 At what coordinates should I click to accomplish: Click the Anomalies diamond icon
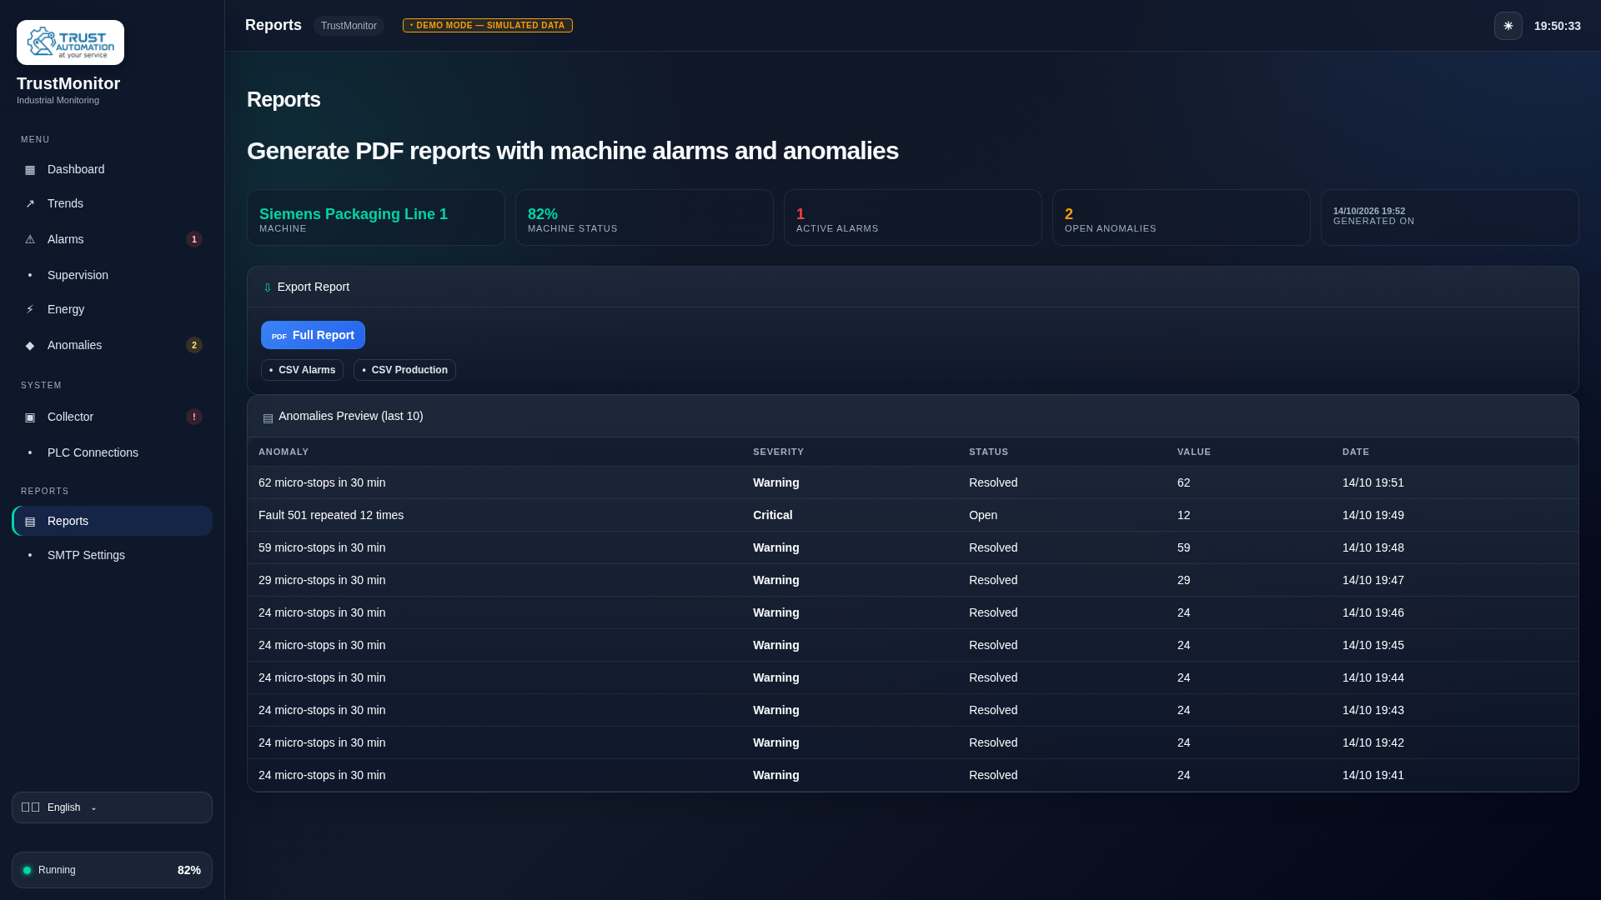pos(30,346)
